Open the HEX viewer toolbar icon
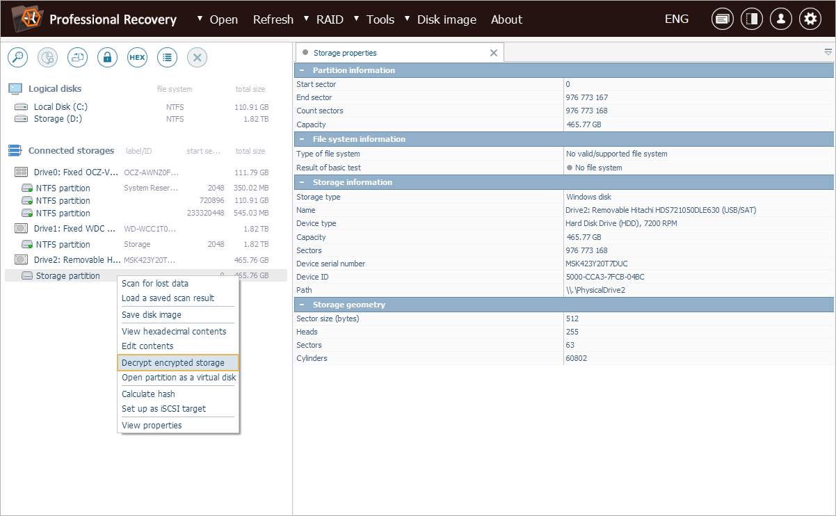 click(x=137, y=58)
